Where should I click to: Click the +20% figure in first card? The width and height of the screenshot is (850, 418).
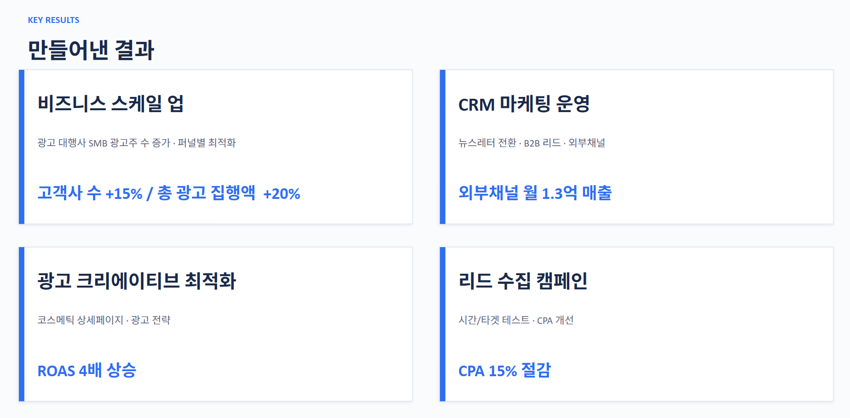(282, 194)
